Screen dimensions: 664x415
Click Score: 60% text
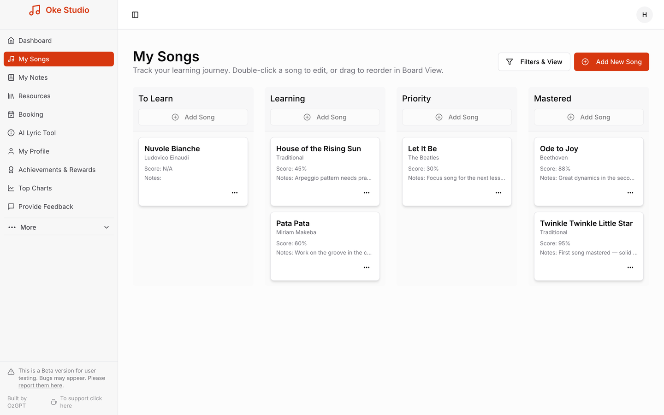[291, 243]
